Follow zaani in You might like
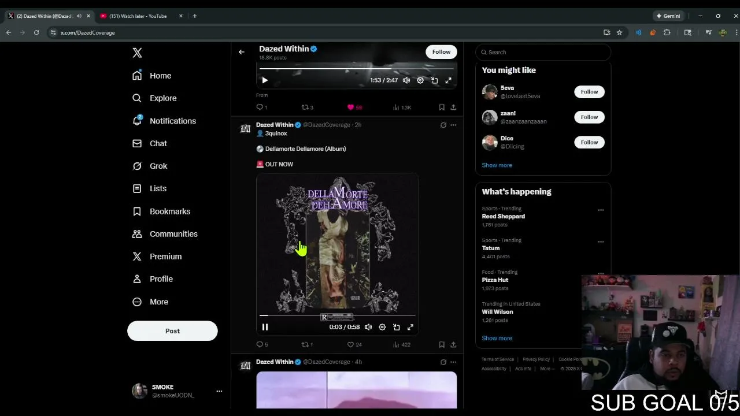The image size is (740, 416). 589,117
